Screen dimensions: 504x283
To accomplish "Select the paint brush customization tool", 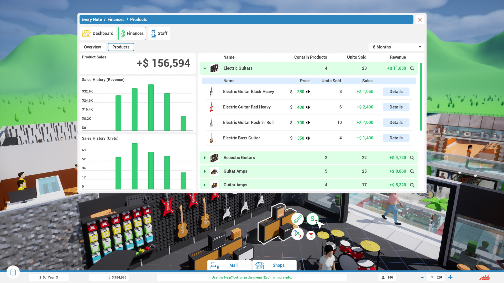I will click(297, 219).
